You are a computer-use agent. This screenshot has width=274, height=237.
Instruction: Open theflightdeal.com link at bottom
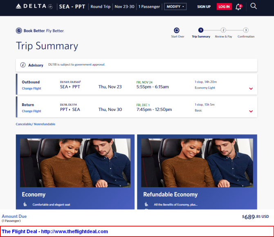74,231
